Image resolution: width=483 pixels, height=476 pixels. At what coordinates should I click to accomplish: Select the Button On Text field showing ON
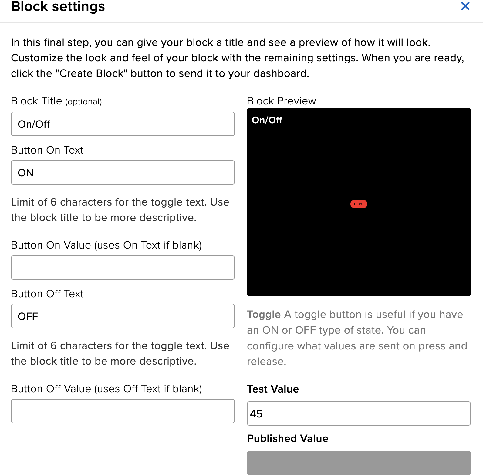[123, 172]
